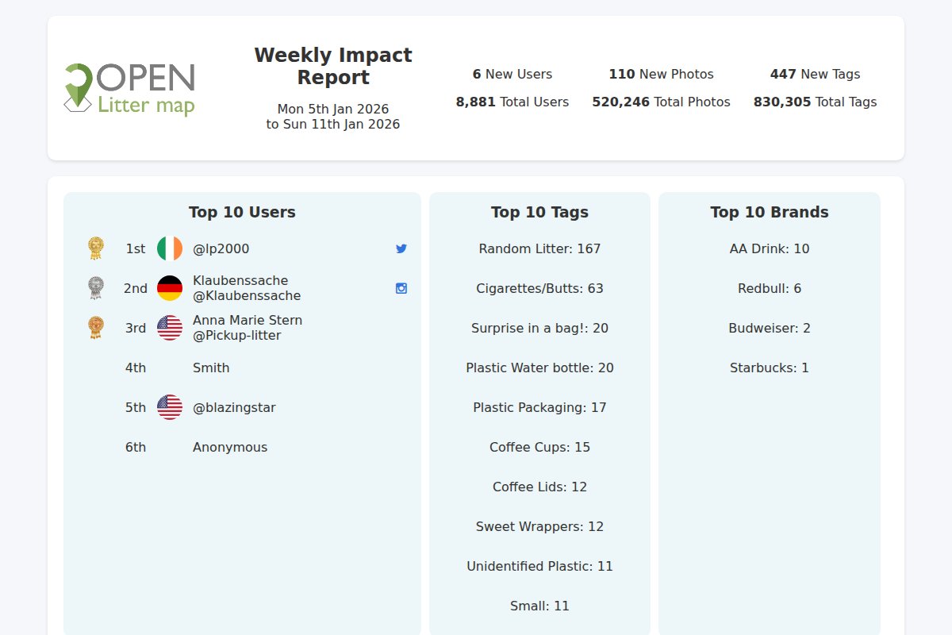
Task: Select the Starbucks: 1 brand
Action: [x=770, y=368]
